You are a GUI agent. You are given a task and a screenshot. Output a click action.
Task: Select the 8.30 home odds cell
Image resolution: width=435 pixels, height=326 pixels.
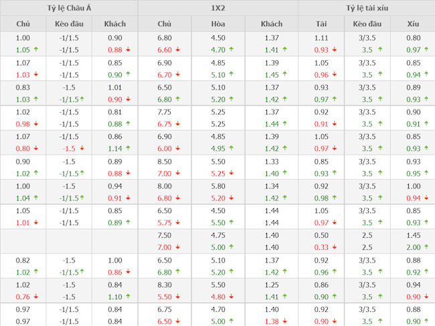coord(164,285)
